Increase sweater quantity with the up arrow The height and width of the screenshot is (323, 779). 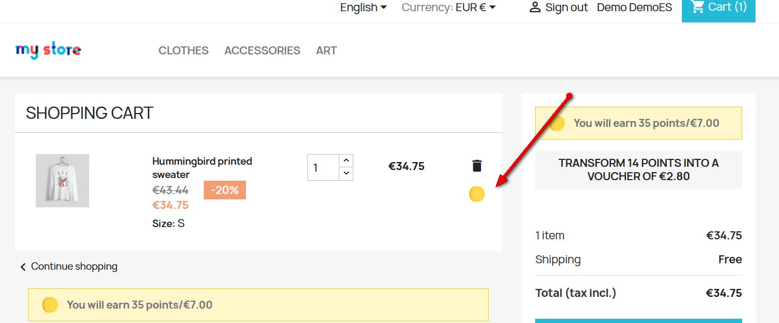point(346,160)
